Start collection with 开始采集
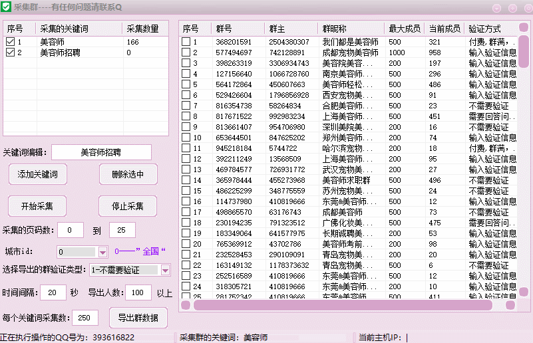533x343 pixels. 37,206
